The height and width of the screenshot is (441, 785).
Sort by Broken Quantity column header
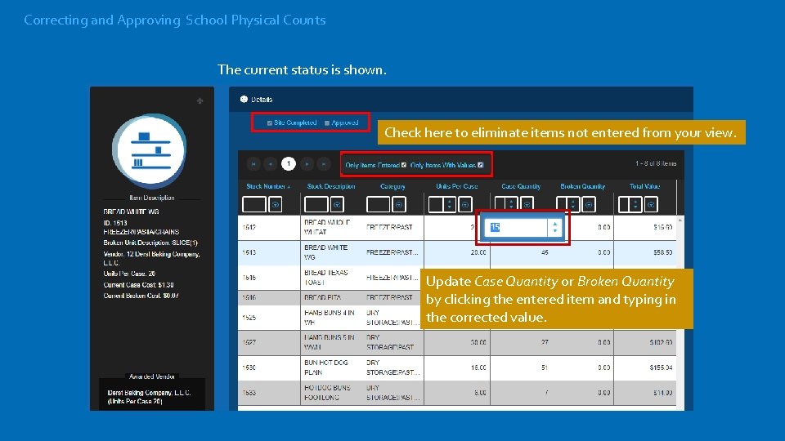pos(583,186)
